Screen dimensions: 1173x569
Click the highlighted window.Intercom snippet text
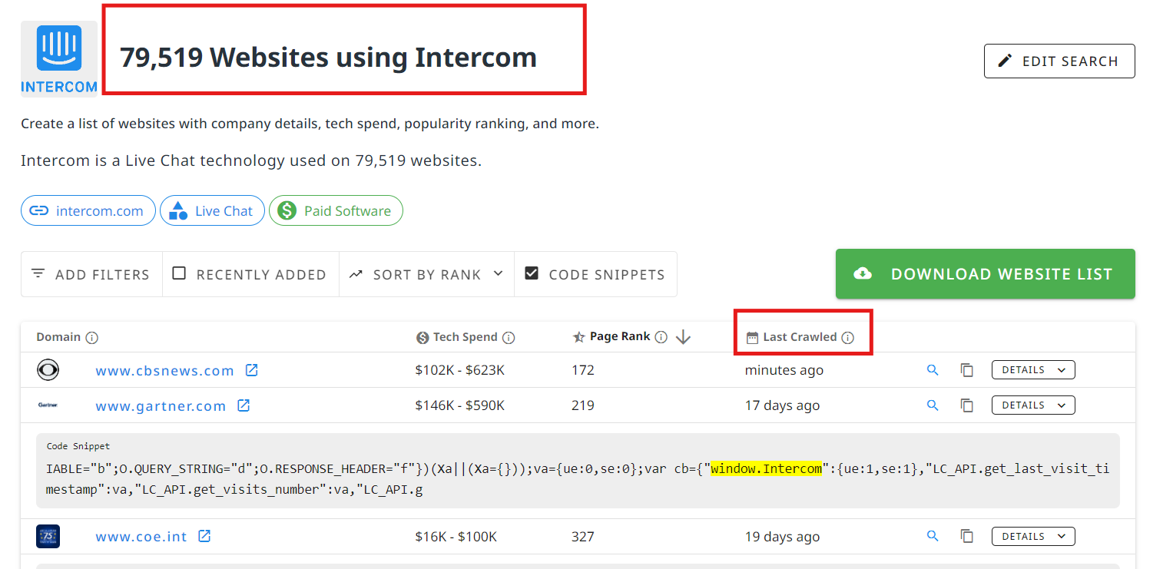click(766, 468)
